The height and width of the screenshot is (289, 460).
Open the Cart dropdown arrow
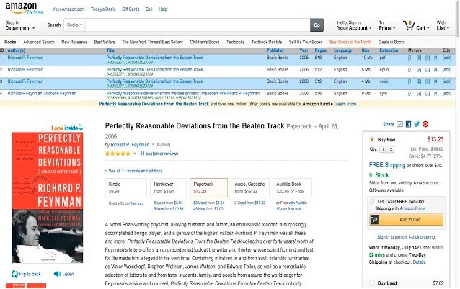428,28
